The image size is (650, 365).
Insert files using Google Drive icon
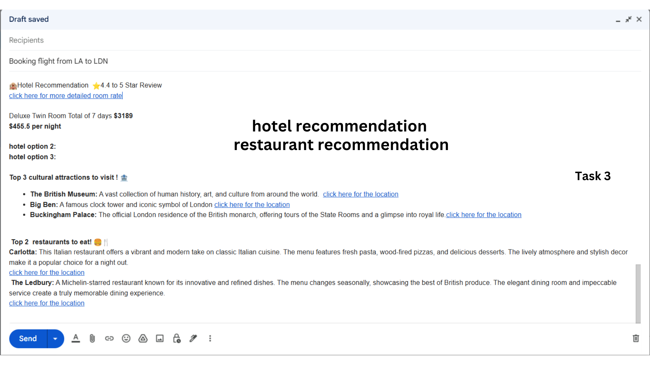click(x=143, y=338)
